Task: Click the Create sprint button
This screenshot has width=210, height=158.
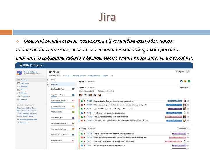Action: tap(183, 128)
